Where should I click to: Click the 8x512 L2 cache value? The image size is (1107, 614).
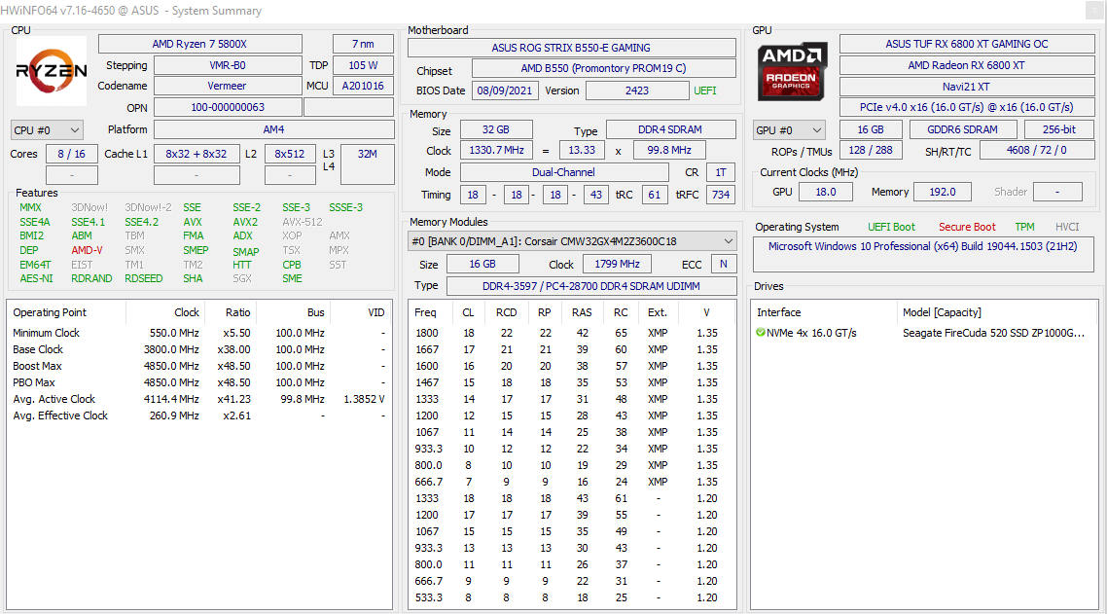tap(290, 154)
